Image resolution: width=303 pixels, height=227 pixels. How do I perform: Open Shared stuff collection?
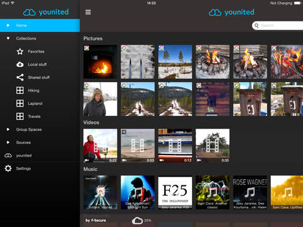pyautogui.click(x=39, y=78)
